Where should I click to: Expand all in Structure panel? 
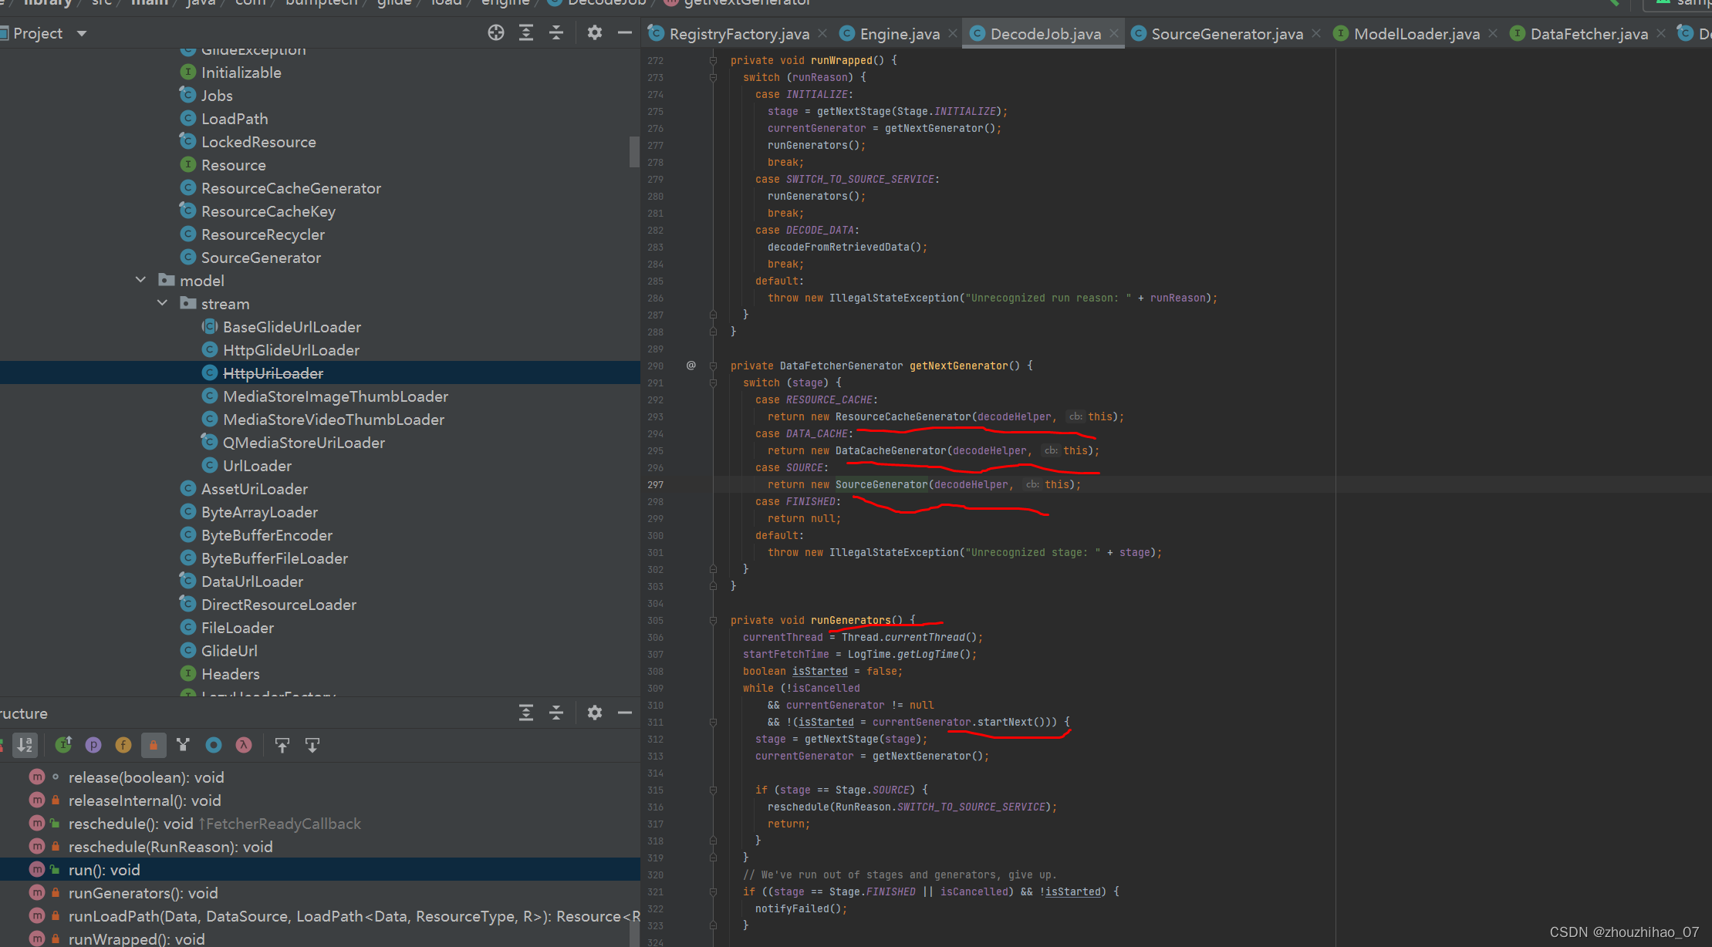click(x=526, y=713)
